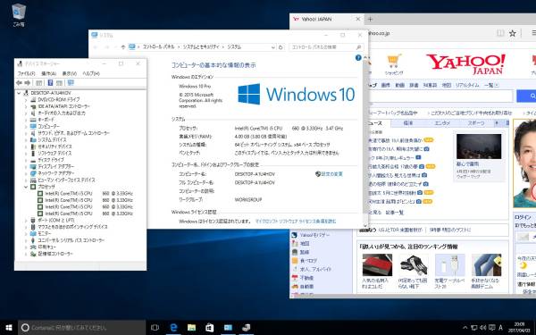This screenshot has width=536, height=335.
Task: Expand the ネットワーク アダプター node
Action: click(x=26, y=173)
